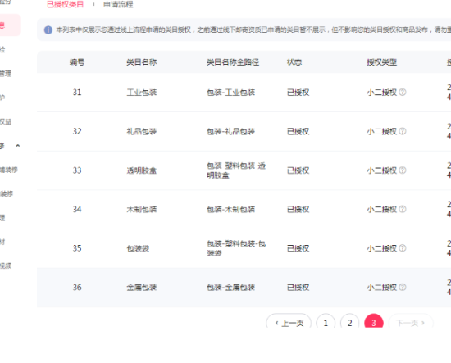The height and width of the screenshot is (363, 451).
Task: Click the blue info icon in notice banner
Action: click(48, 29)
